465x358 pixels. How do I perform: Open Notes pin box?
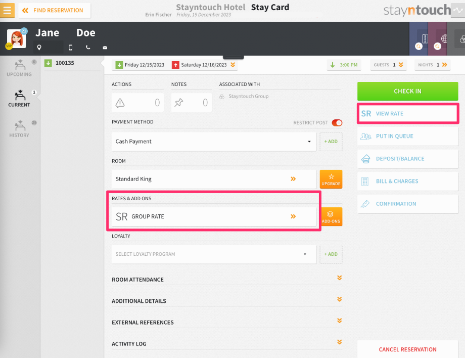tap(192, 103)
